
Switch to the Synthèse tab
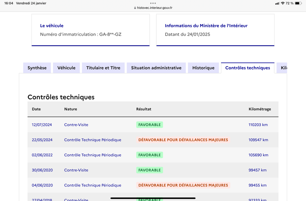tap(37, 68)
